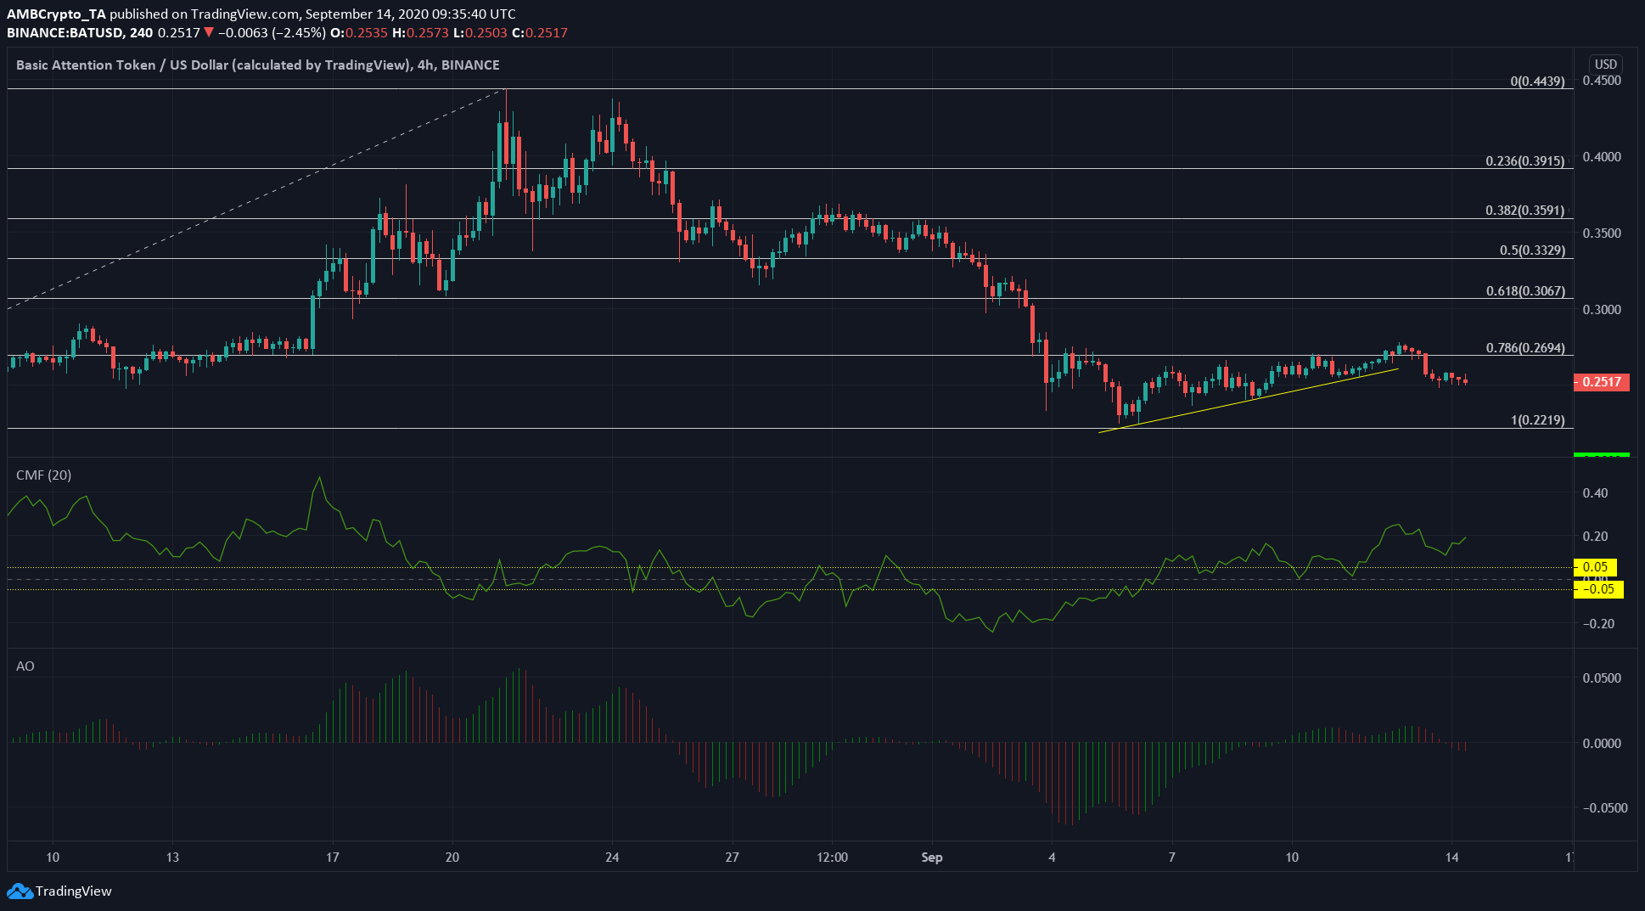Click the yellow 0.05 CMF level tag
1645x911 pixels.
coord(1596,567)
